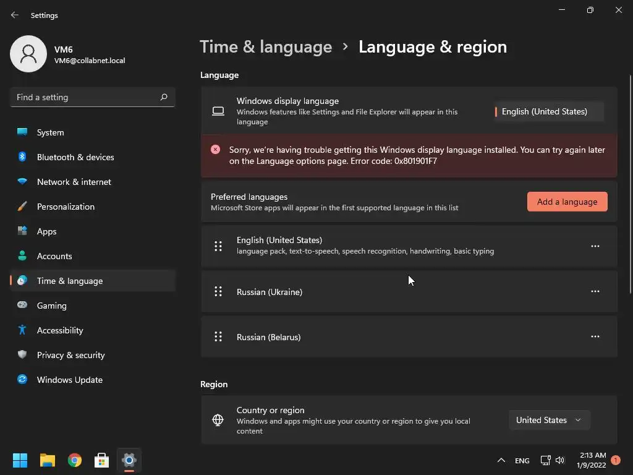This screenshot has height=475, width=633.
Task: Click the volume speaker tray icon
Action: tap(560, 460)
